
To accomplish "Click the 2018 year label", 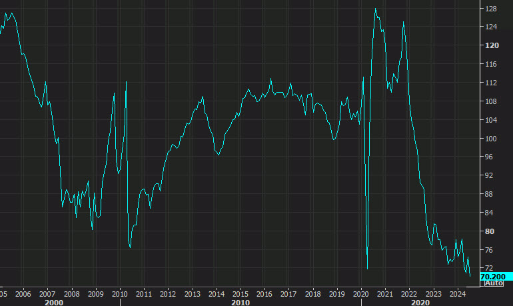I will click(x=312, y=294).
